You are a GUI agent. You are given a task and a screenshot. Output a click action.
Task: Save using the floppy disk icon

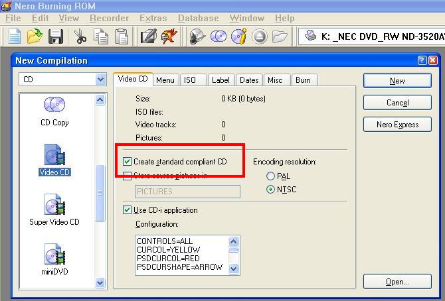point(56,36)
